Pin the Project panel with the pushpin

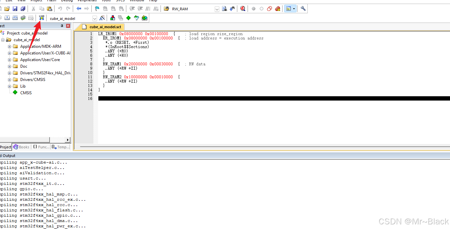[x=62, y=26]
